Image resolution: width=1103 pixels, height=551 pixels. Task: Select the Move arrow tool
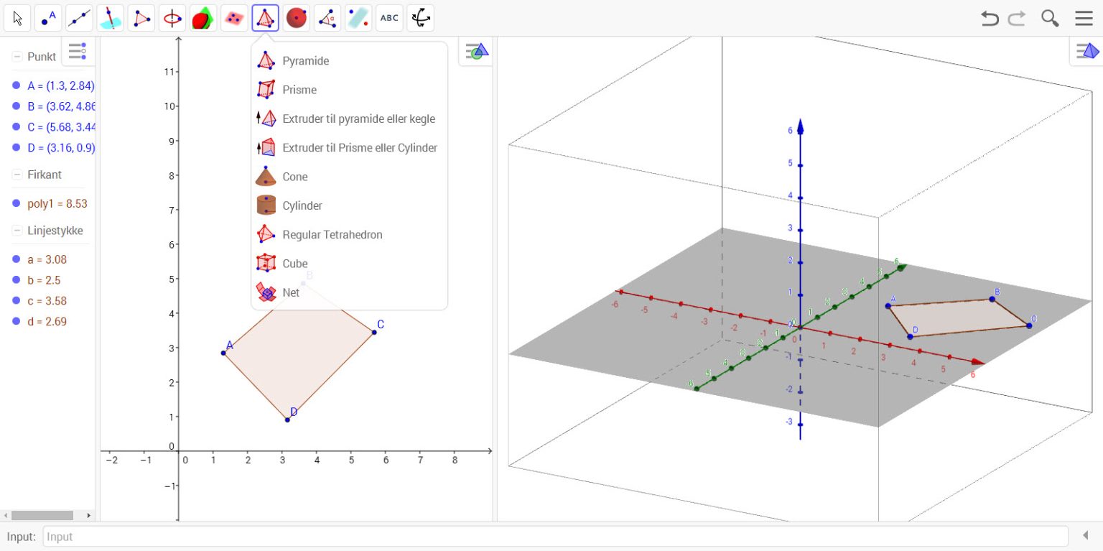click(x=17, y=17)
